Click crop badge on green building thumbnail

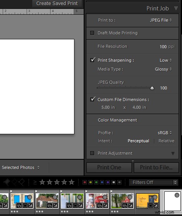pyautogui.click(x=75, y=206)
